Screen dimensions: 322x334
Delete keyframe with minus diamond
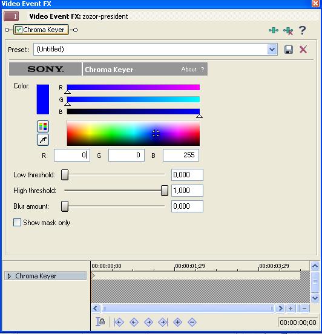pyautogui.click(x=192, y=322)
